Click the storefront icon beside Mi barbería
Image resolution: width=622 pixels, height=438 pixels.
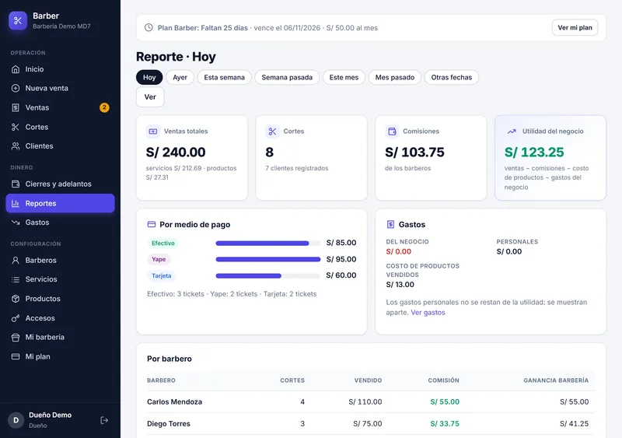pyautogui.click(x=16, y=337)
